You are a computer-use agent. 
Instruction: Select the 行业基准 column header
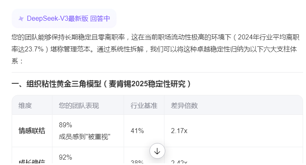tap(144, 106)
